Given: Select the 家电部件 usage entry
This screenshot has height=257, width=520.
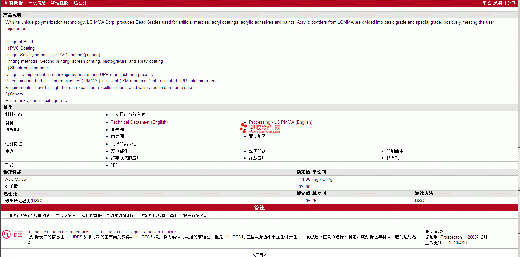Looking at the screenshot, I should pyautogui.click(x=119, y=151).
